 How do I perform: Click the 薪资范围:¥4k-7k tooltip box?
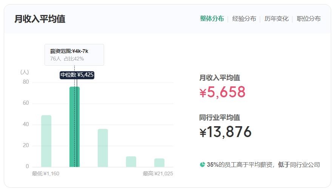(74, 55)
